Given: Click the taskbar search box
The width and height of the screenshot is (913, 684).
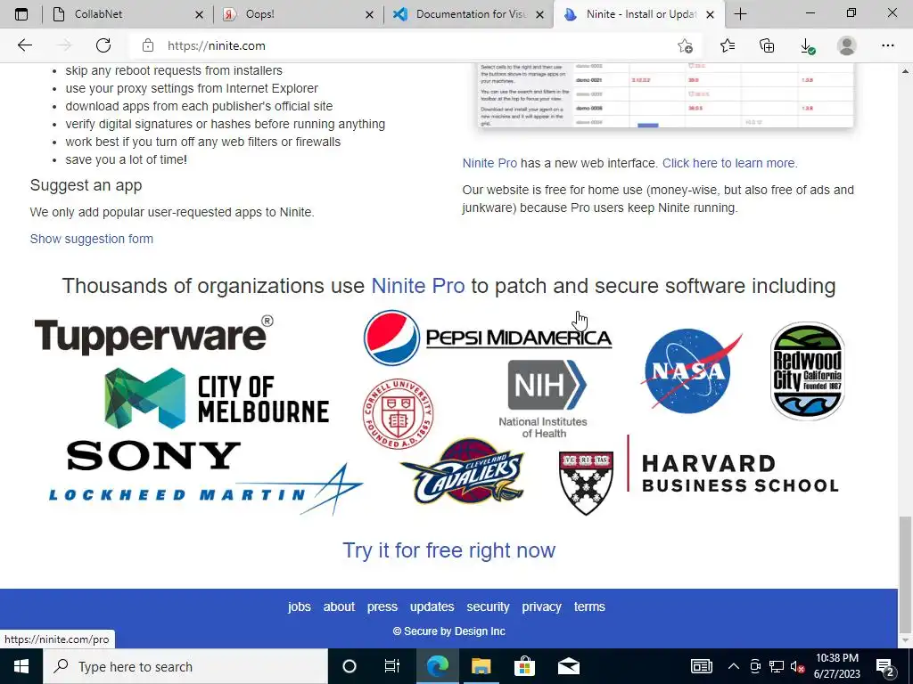Looking at the screenshot, I should point(185,666).
